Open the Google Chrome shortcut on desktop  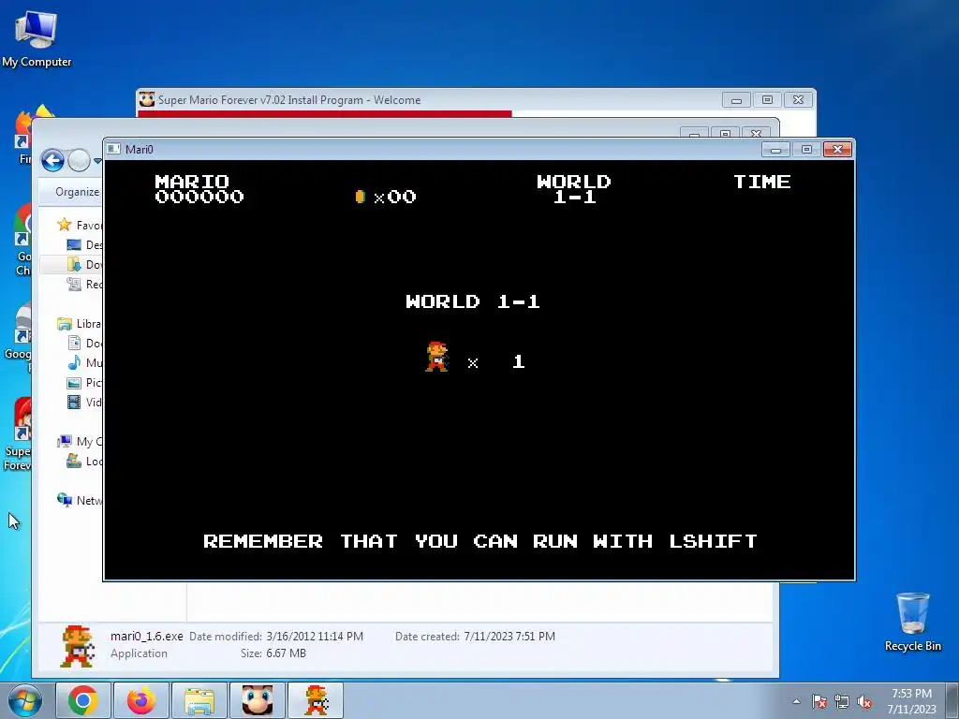tap(22, 240)
